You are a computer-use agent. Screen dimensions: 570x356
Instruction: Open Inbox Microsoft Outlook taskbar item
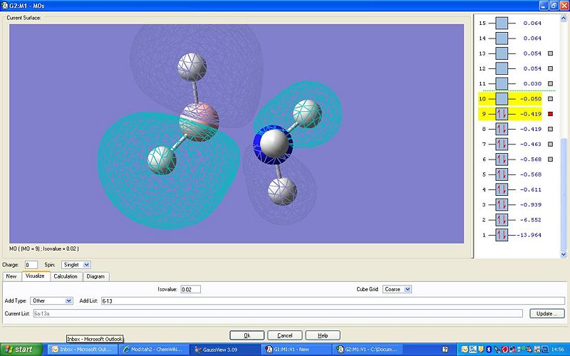click(x=83, y=350)
